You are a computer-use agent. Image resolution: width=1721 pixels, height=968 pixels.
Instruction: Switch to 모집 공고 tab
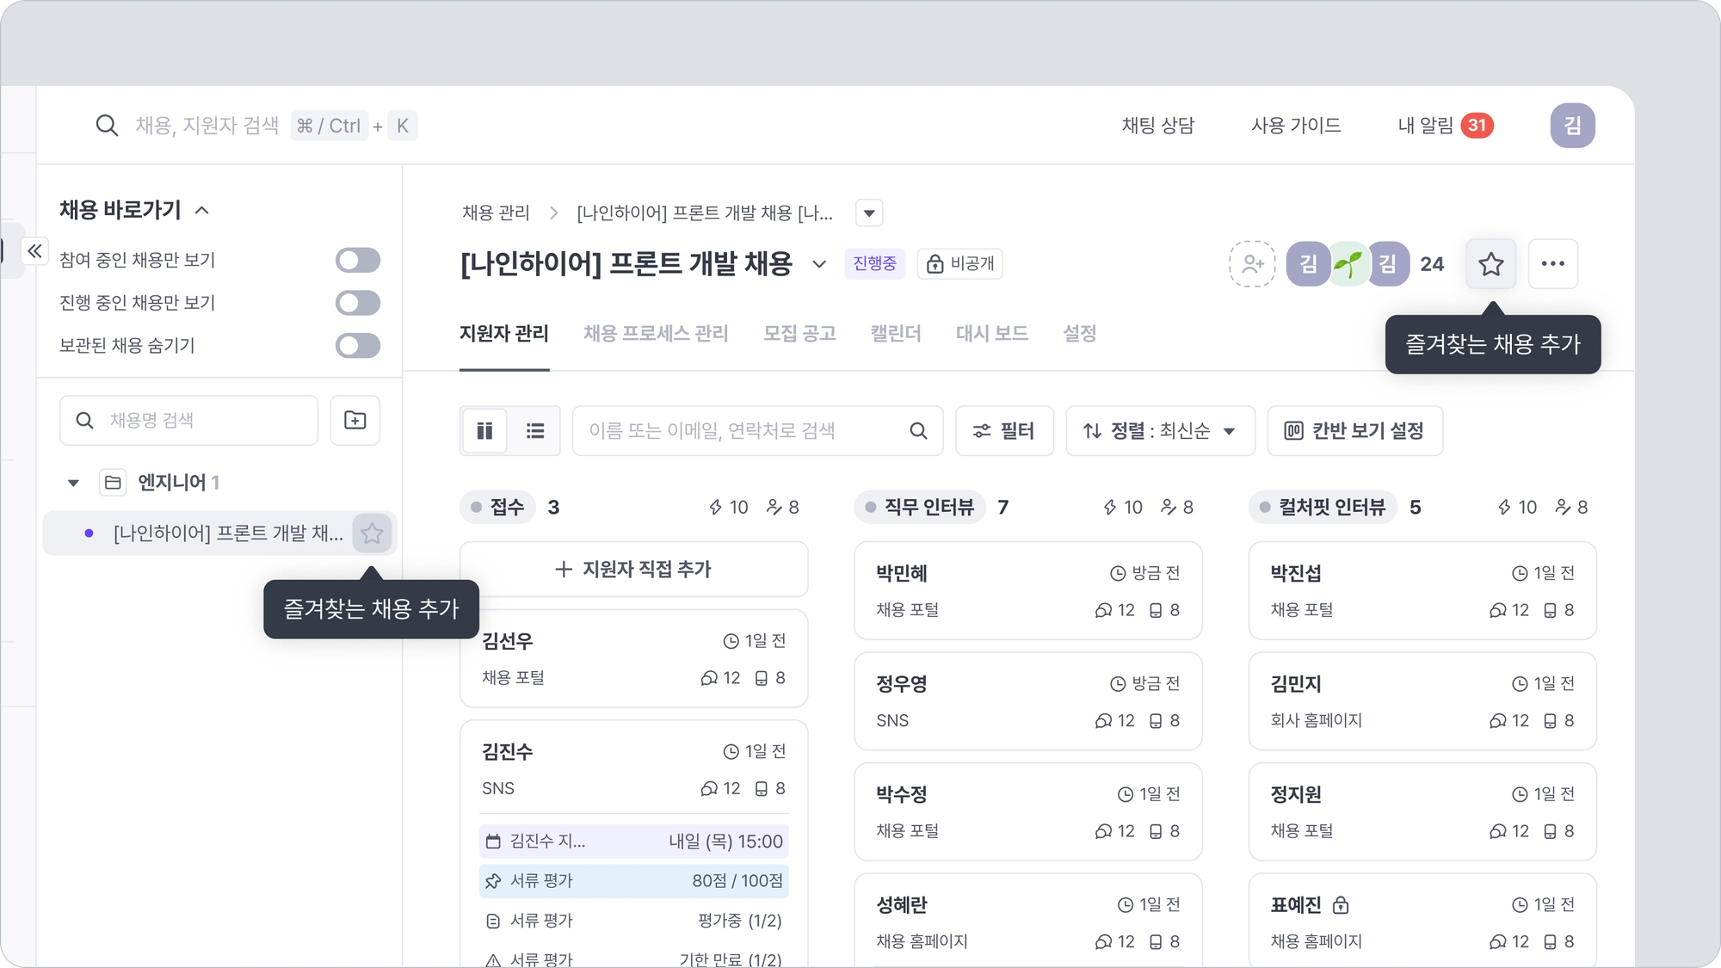click(799, 334)
